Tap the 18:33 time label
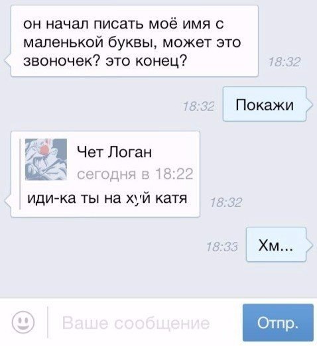Image resolution: width=317 pixels, height=346 pixels. click(222, 247)
